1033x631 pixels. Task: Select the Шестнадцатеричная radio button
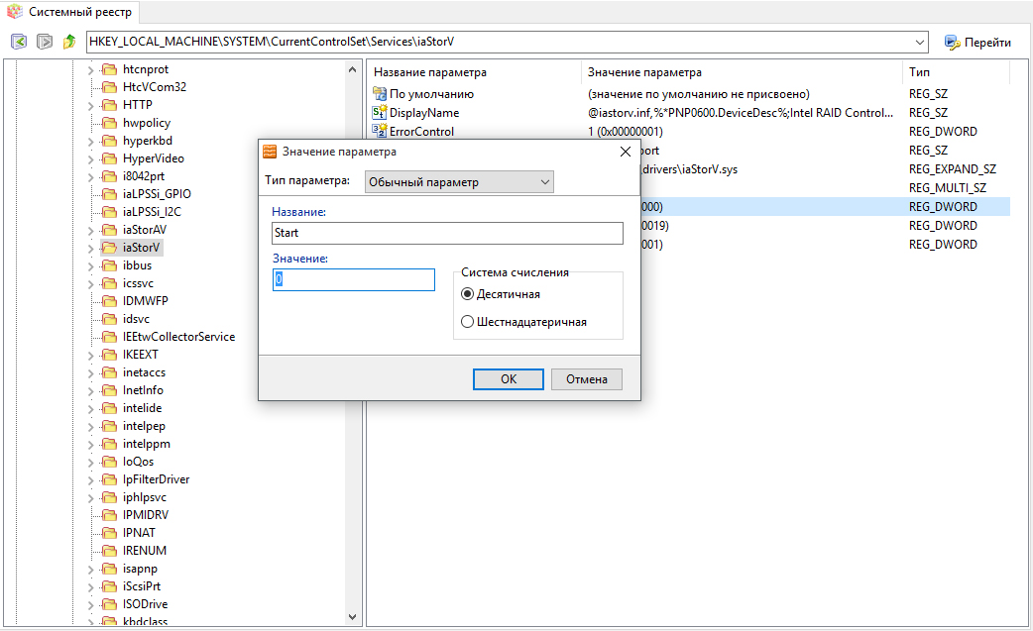(468, 322)
